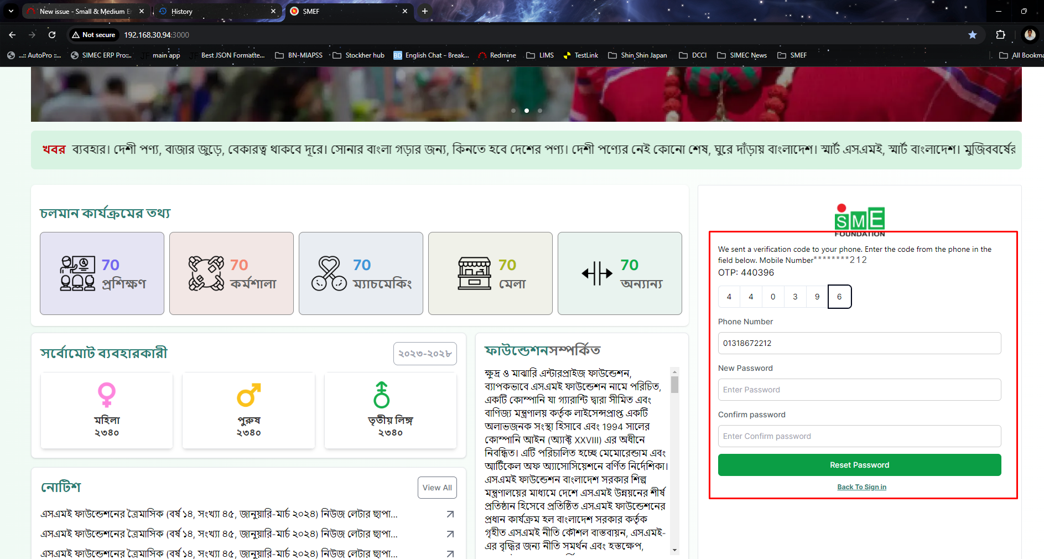Click the browser forward arrow

[32, 35]
